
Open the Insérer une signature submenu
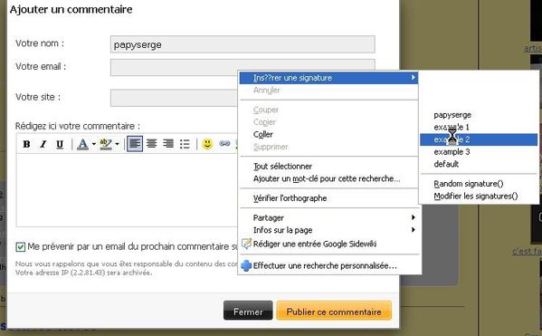[328, 78]
